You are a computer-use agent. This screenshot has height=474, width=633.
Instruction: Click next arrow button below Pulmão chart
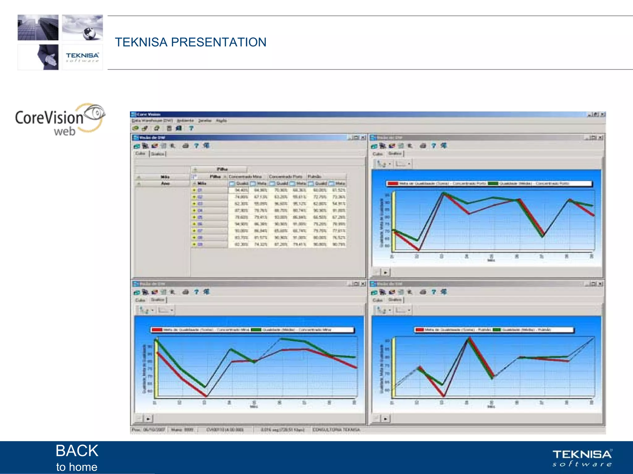(385, 419)
